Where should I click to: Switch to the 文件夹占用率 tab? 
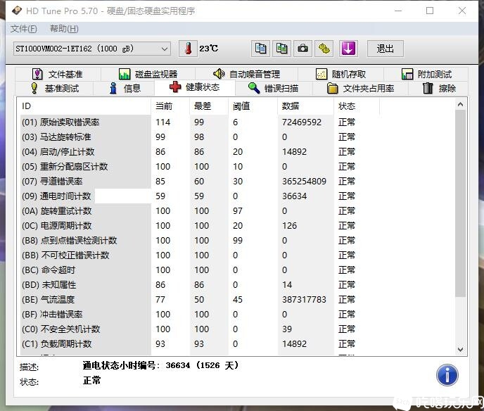point(360,88)
